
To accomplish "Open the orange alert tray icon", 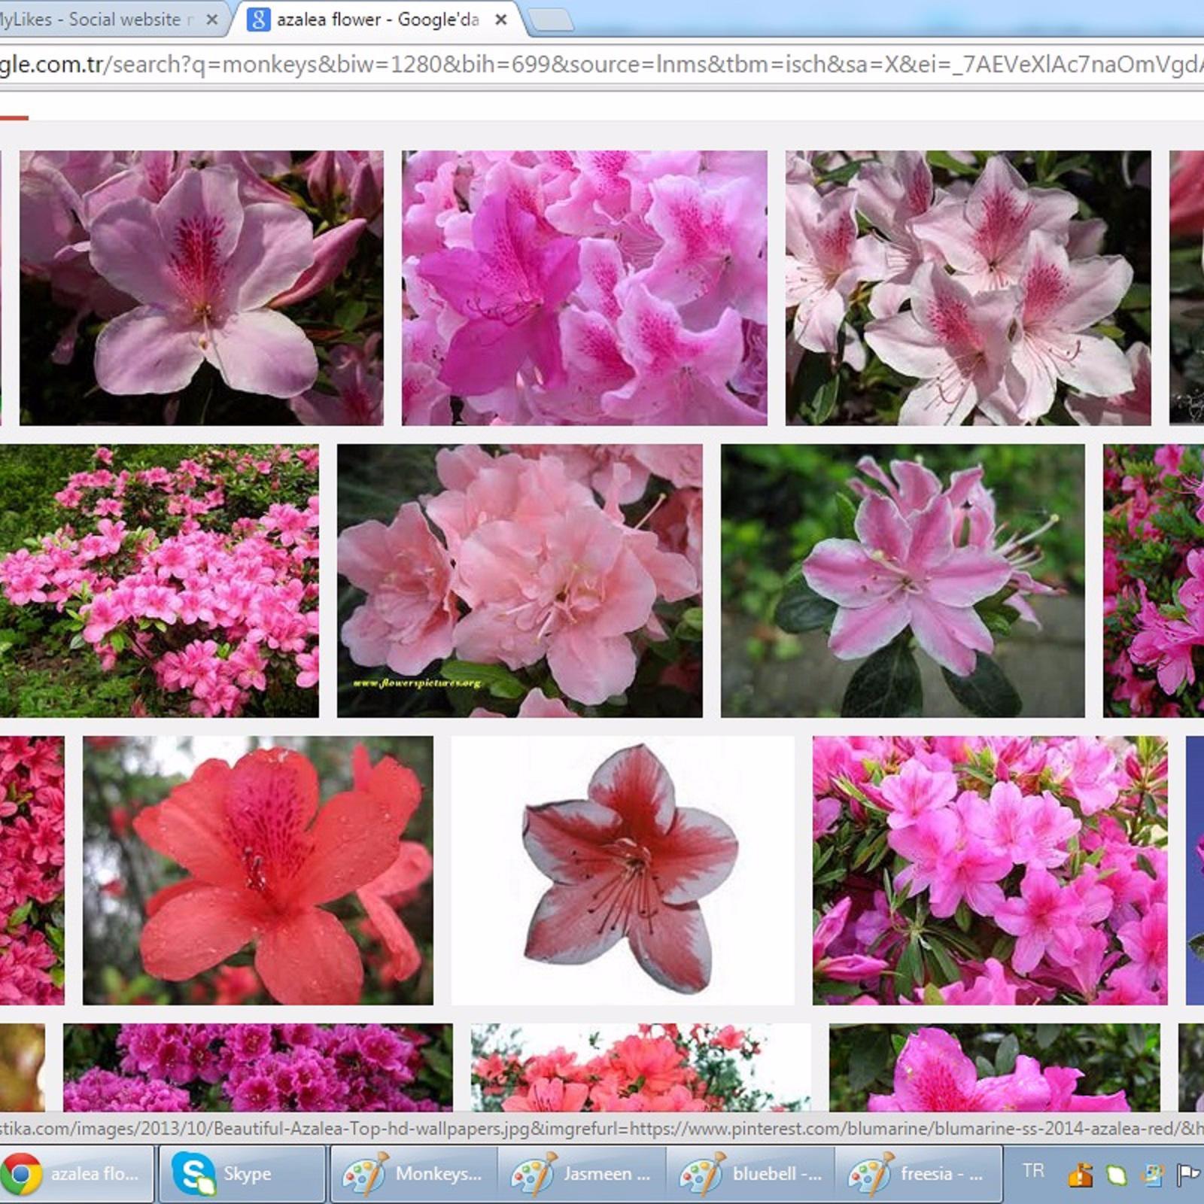I will (1080, 1175).
